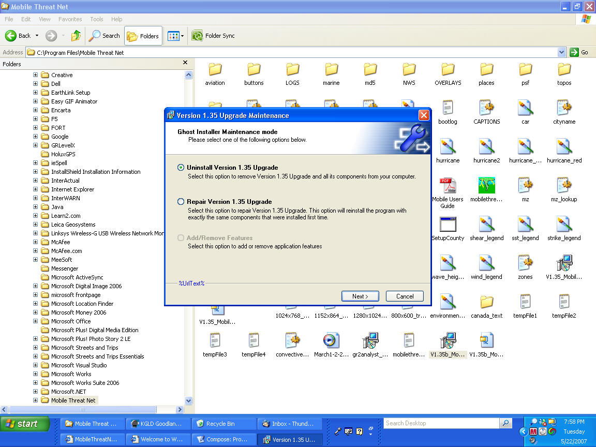Open the md5 folder icon
Screen dimensions: 596x447
coord(370,69)
